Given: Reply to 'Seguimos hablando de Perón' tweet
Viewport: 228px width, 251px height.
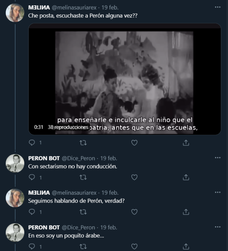Looking at the screenshot, I should pyautogui.click(x=32, y=212).
